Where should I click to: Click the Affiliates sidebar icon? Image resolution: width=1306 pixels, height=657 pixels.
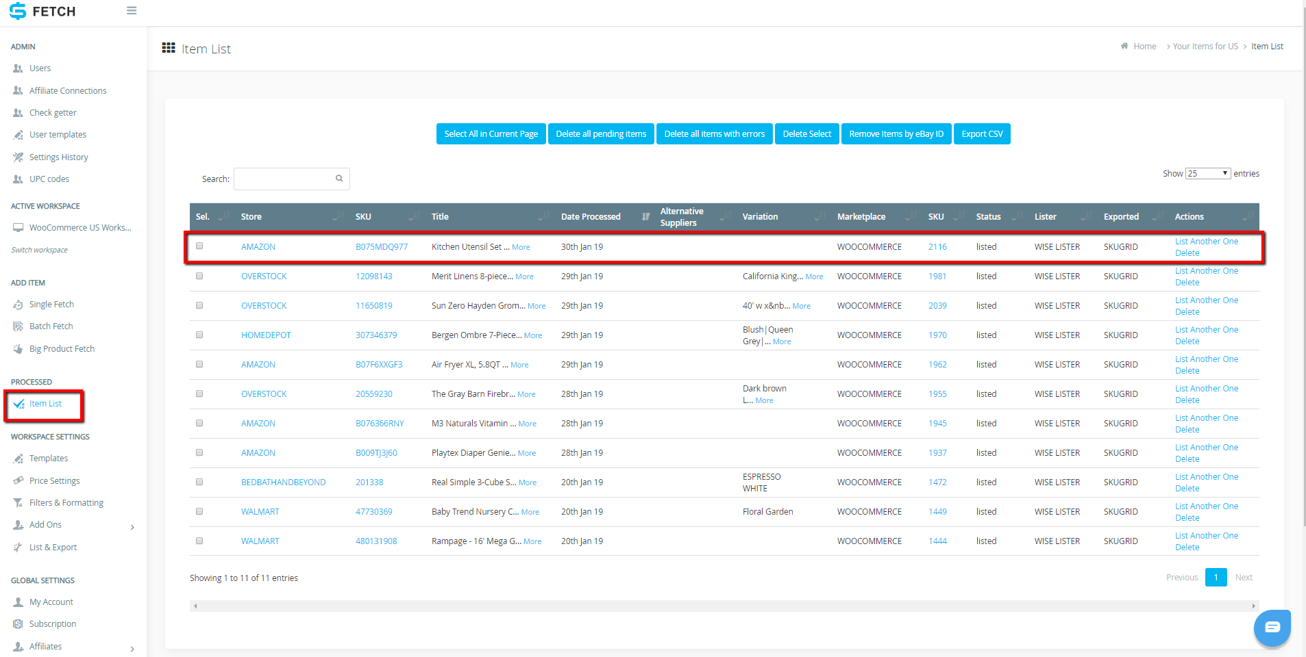18,647
